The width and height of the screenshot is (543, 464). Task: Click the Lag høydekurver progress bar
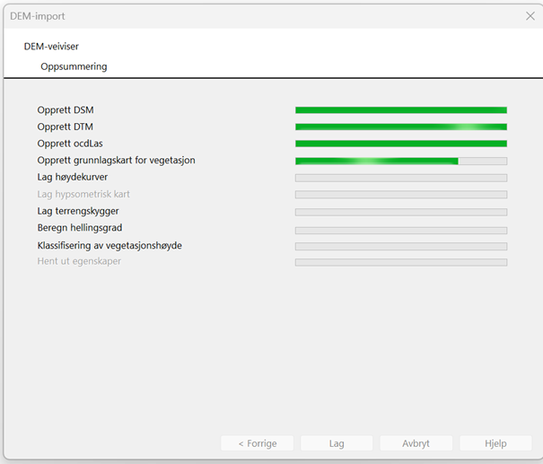(x=401, y=178)
